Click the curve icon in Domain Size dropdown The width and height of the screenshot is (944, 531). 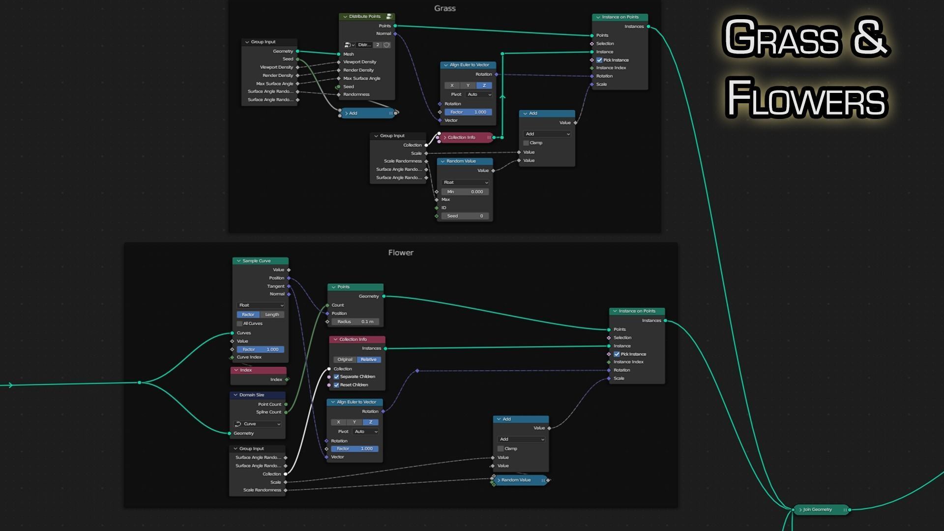point(238,424)
